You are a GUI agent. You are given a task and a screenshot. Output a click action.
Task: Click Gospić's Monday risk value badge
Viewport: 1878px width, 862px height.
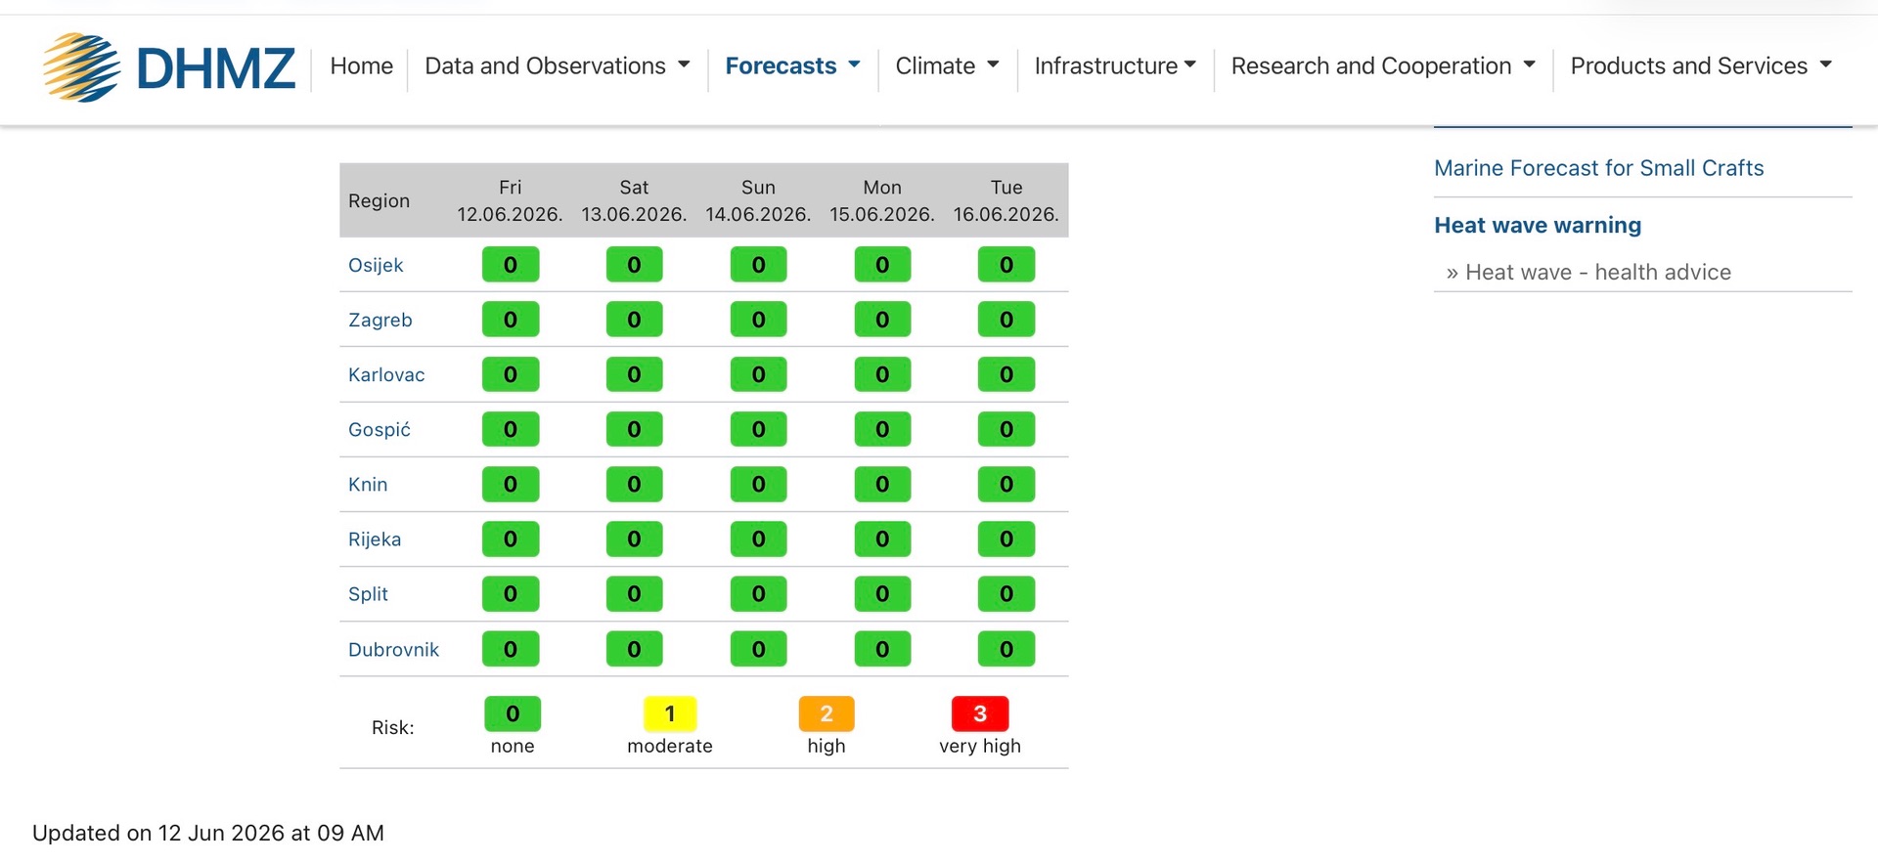pos(882,429)
